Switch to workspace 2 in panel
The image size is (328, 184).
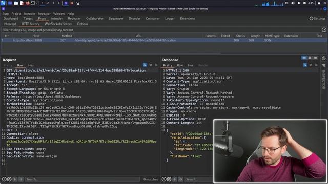pos(48,3)
